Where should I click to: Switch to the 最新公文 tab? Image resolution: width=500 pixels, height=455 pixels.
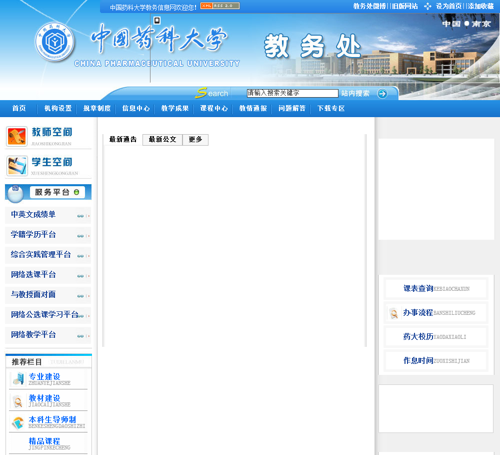pyautogui.click(x=162, y=140)
